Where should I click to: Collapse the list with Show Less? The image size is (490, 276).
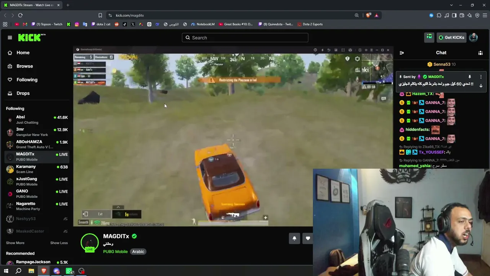point(59,243)
